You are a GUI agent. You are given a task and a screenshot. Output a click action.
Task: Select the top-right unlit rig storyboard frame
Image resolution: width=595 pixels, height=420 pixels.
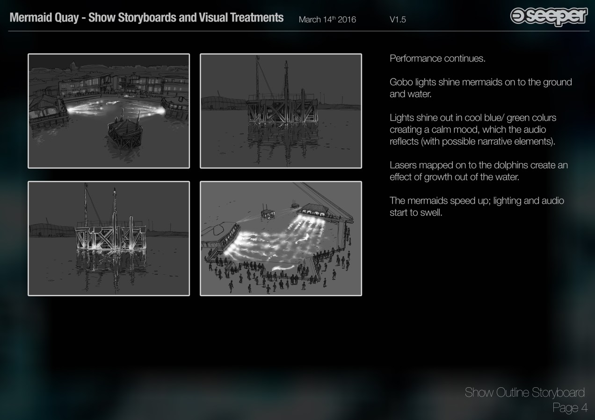coord(281,111)
